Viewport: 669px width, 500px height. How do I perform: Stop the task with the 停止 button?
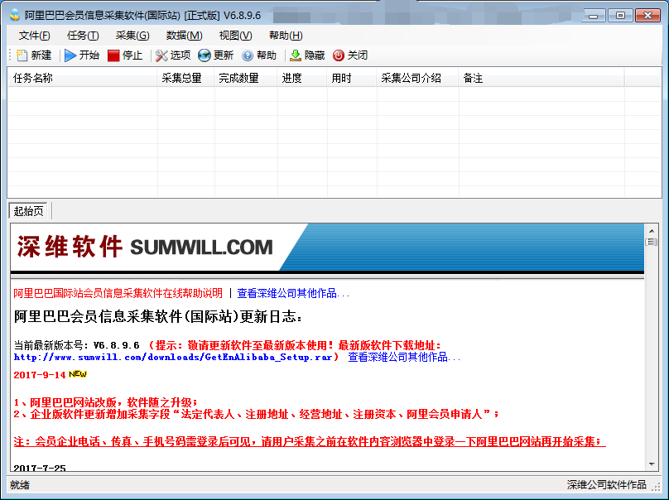click(124, 55)
